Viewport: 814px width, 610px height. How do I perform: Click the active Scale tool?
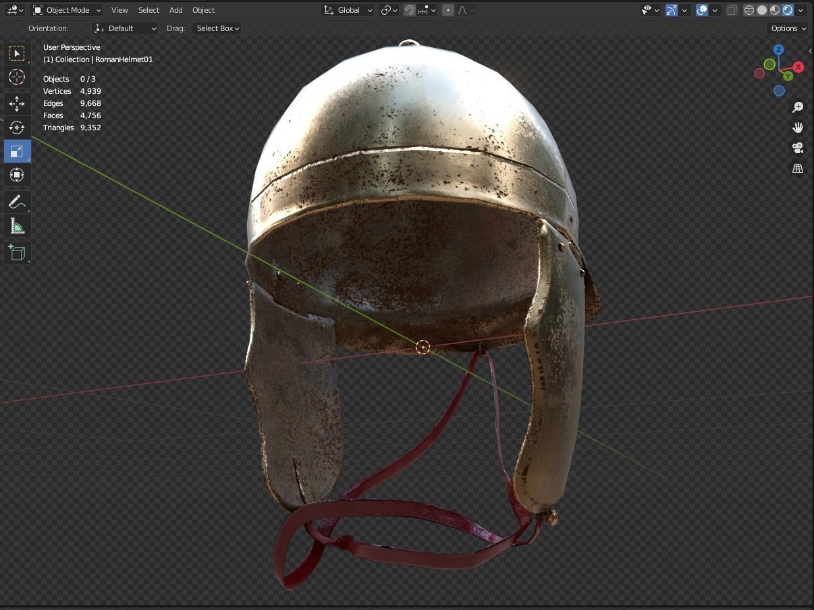[17, 151]
